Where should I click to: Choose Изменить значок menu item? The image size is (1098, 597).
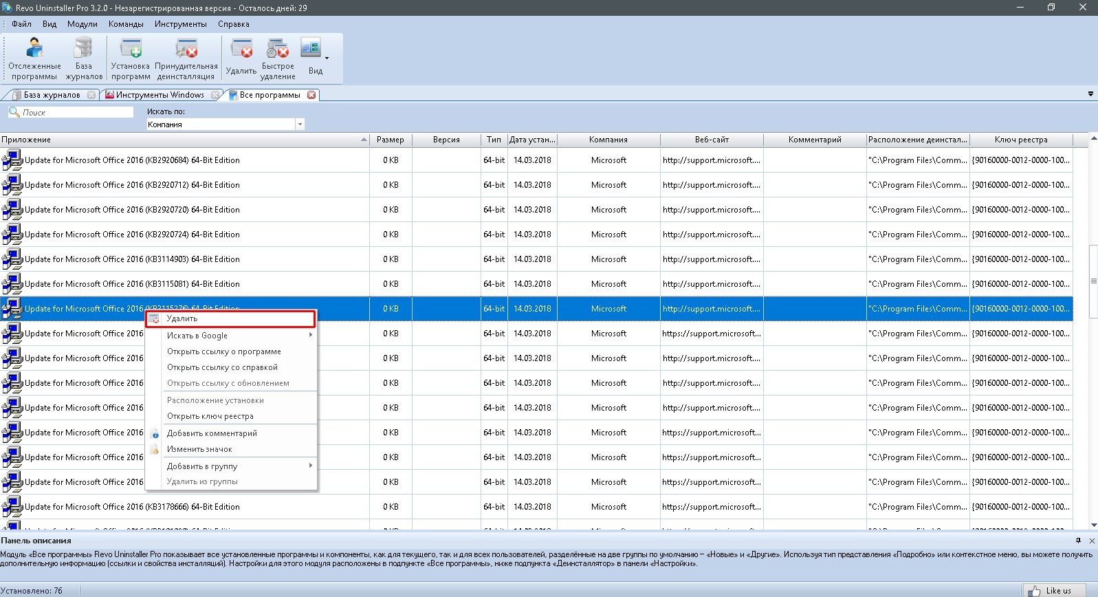230,449
